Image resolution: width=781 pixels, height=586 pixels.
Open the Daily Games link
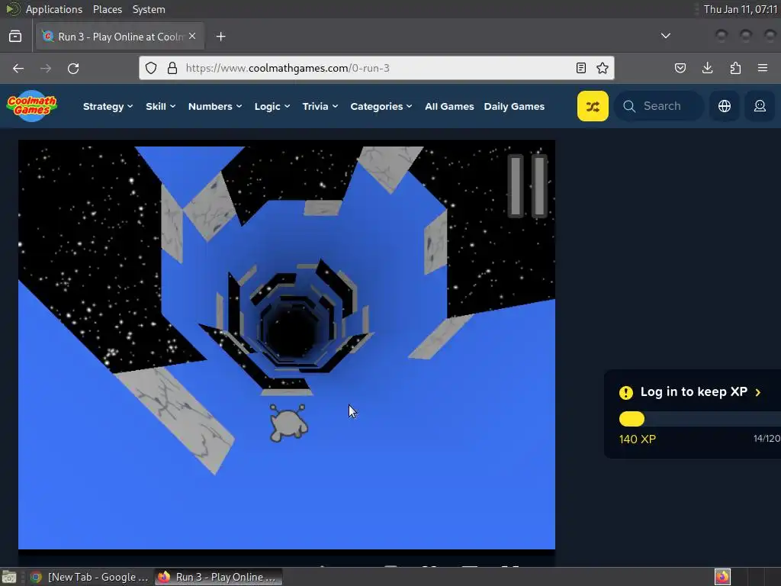(x=514, y=106)
